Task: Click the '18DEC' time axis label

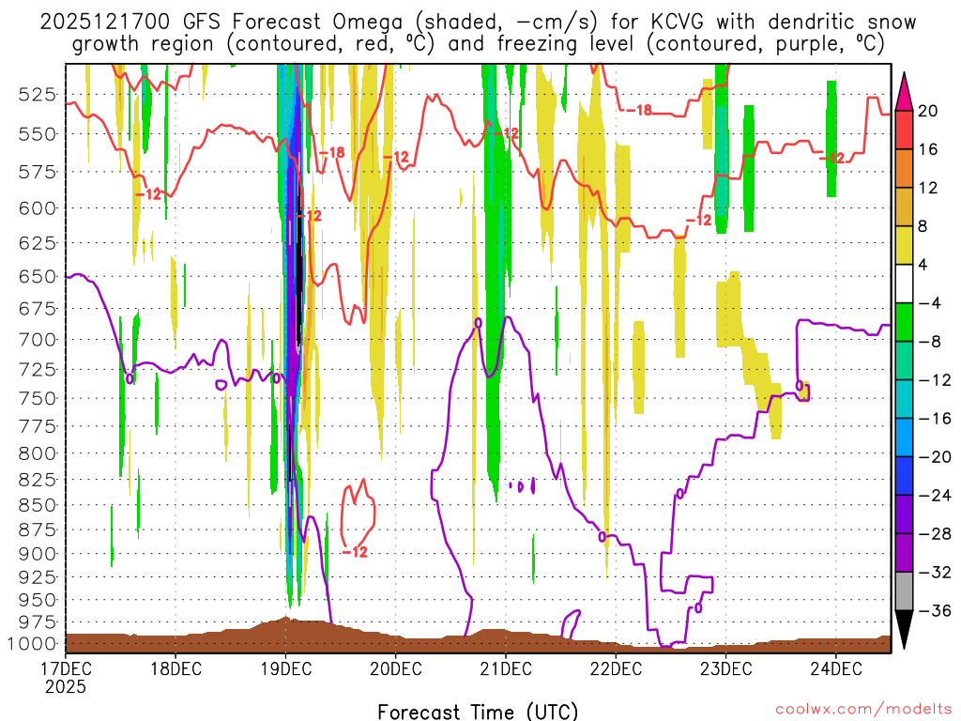Action: pos(175,668)
